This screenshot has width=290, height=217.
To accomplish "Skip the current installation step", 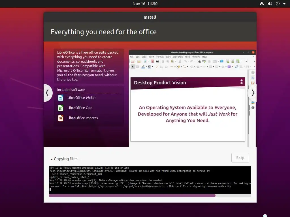I will [240, 158].
